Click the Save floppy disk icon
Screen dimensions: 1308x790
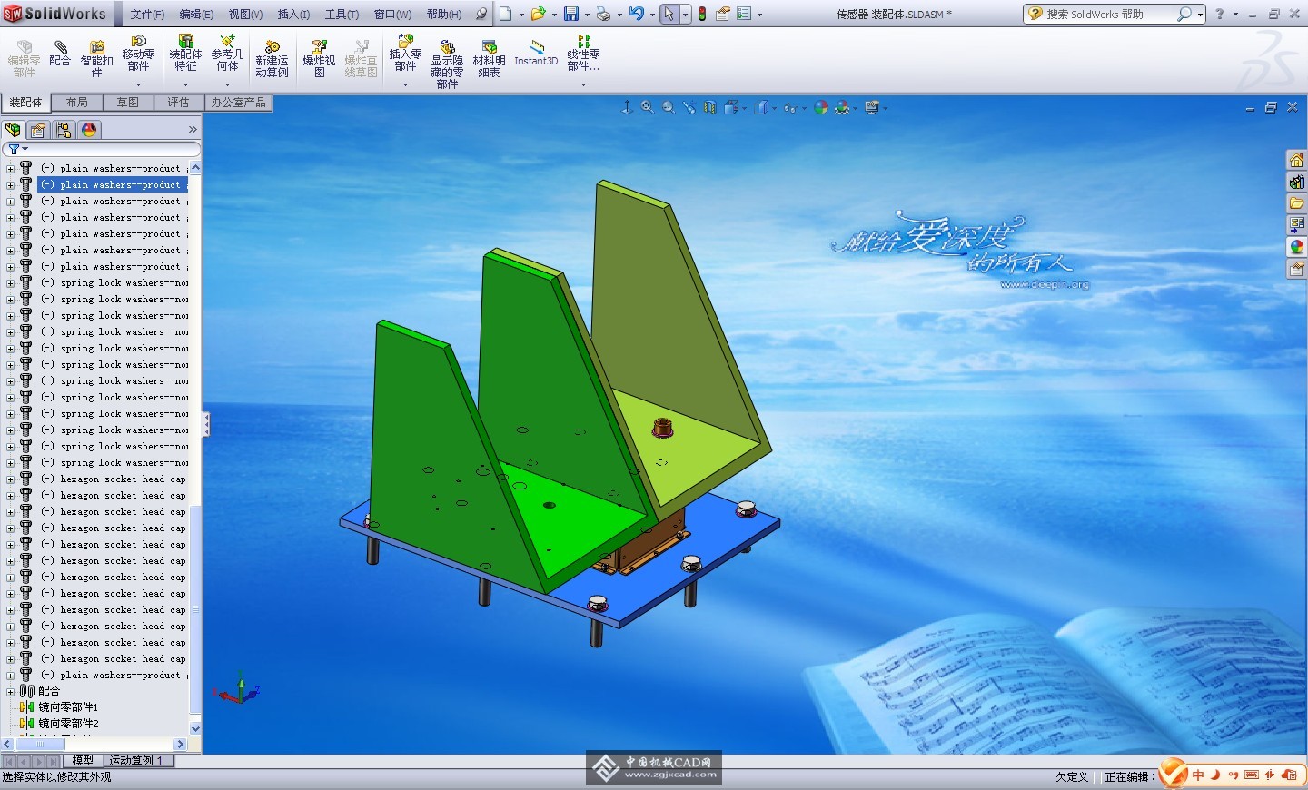tap(571, 14)
